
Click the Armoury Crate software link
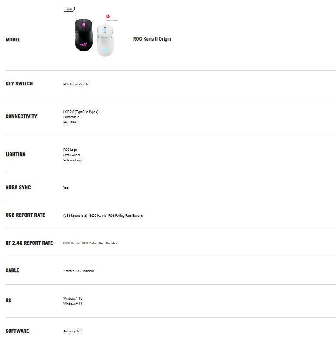[73, 331]
